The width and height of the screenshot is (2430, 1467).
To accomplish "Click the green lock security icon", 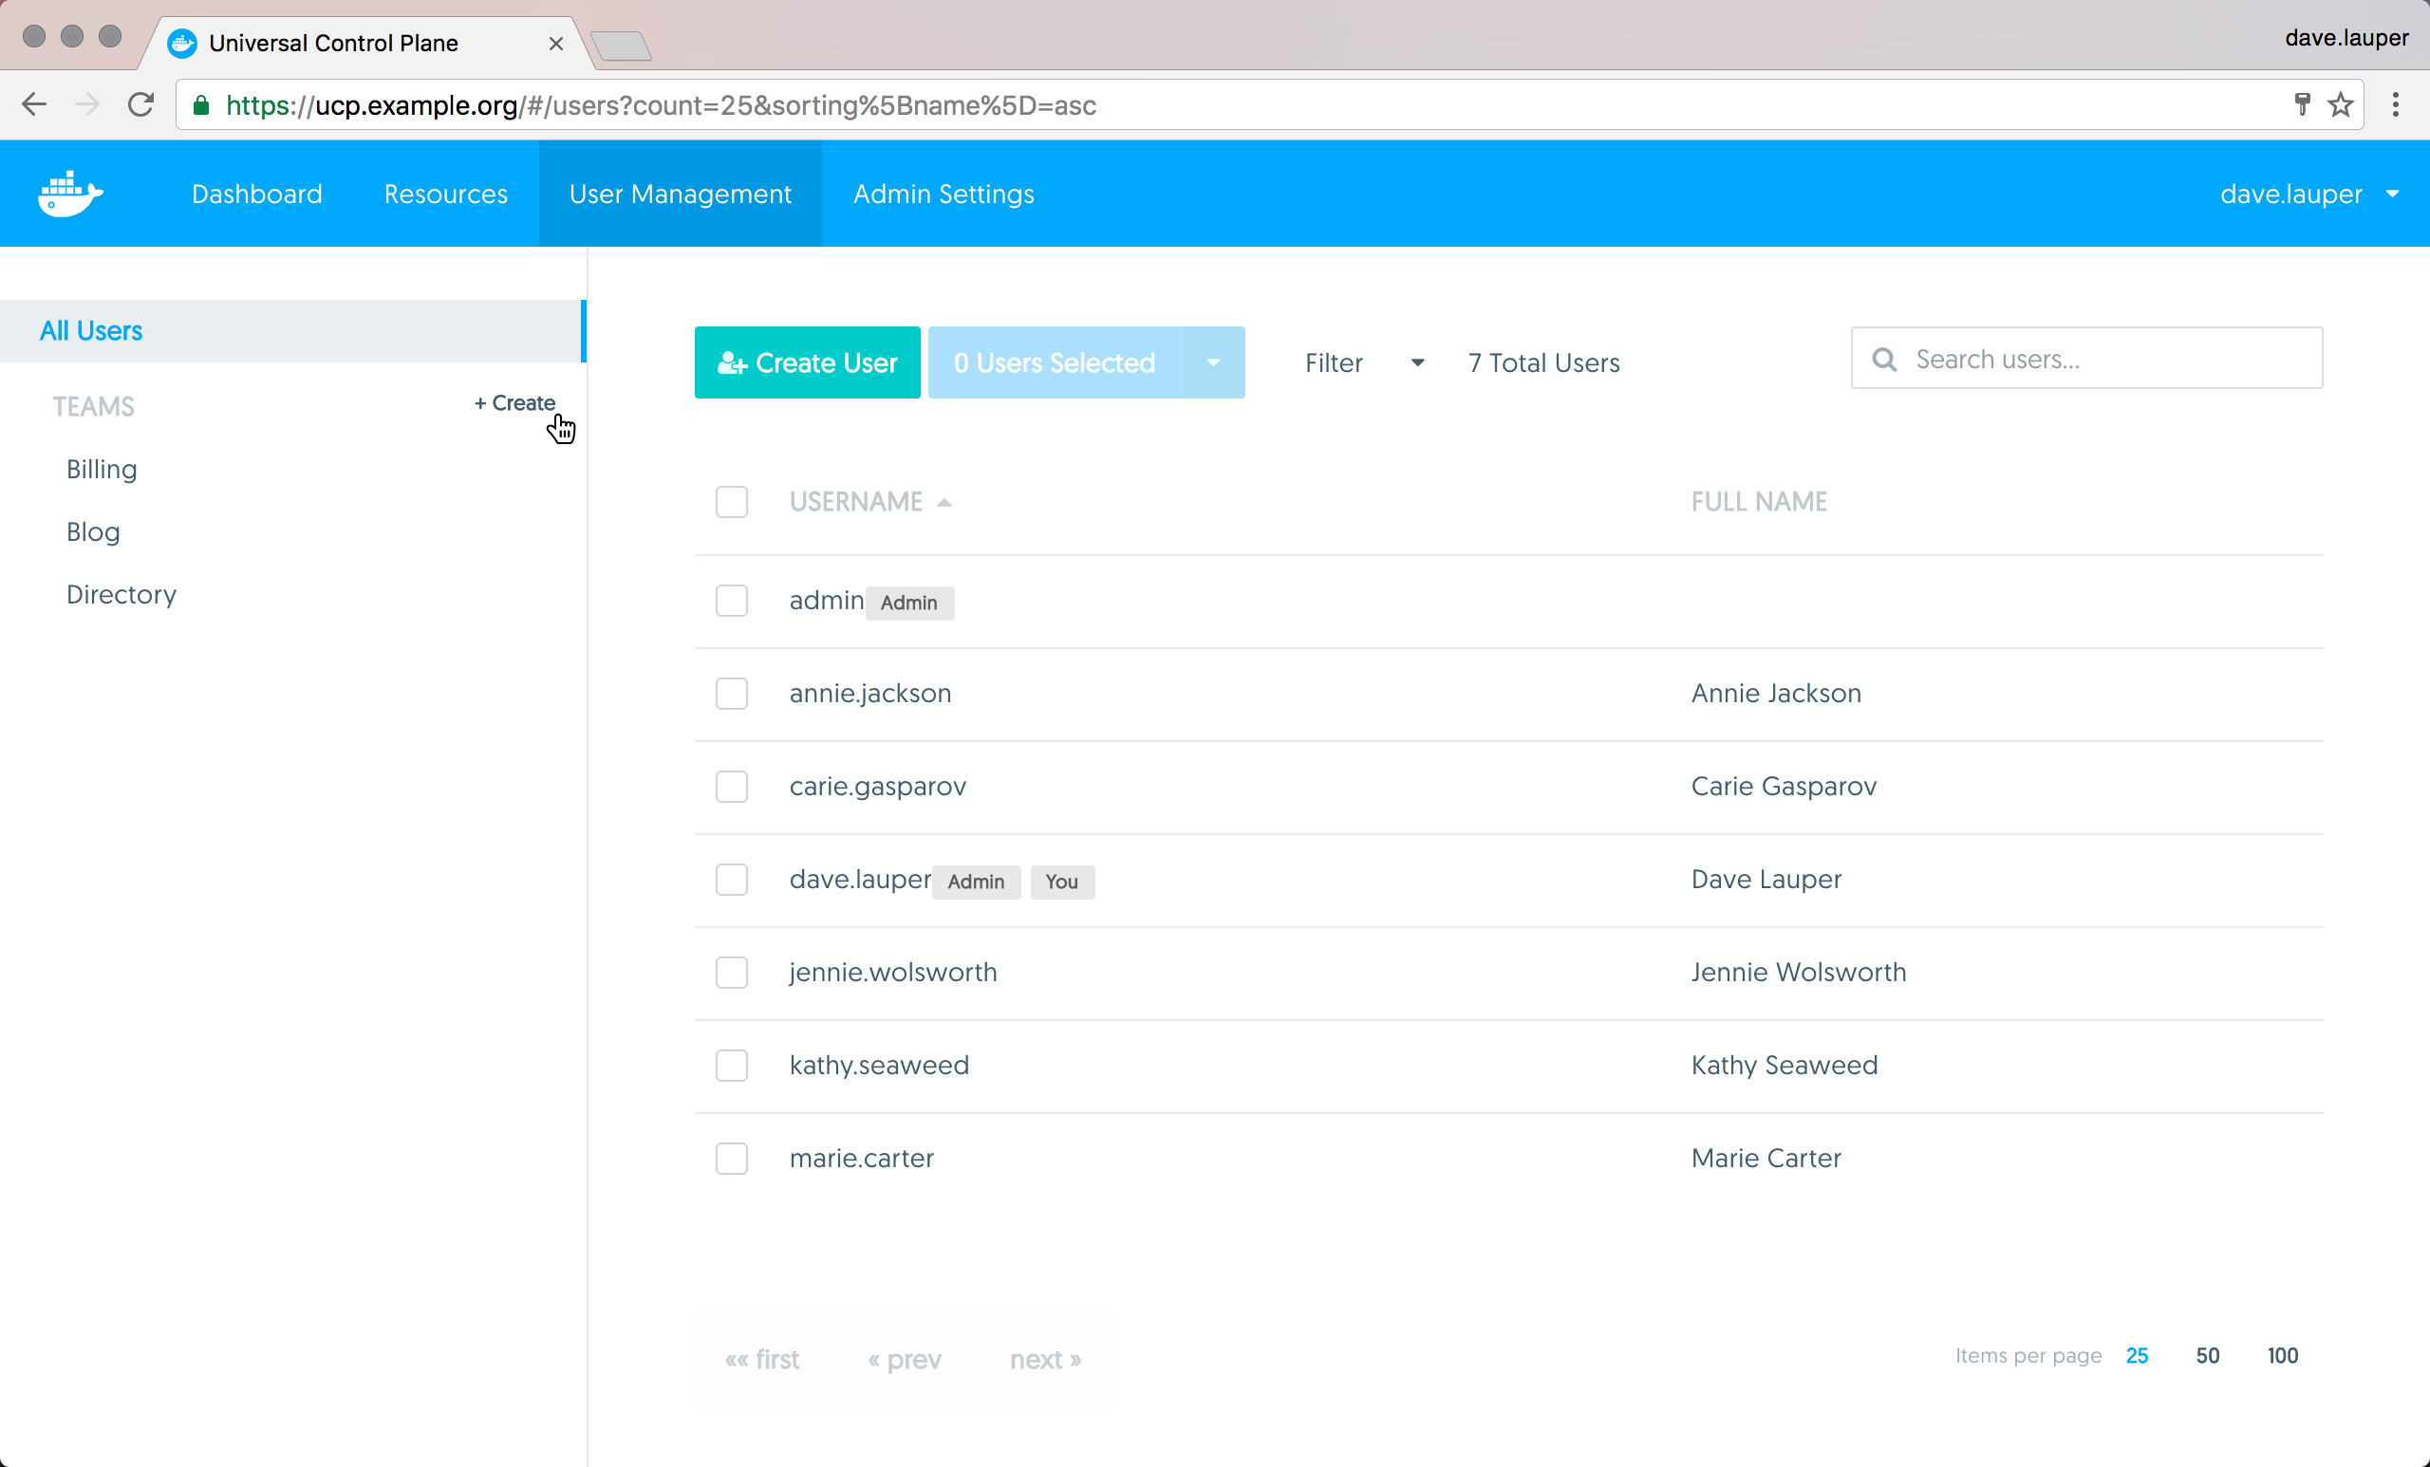I will click(201, 105).
